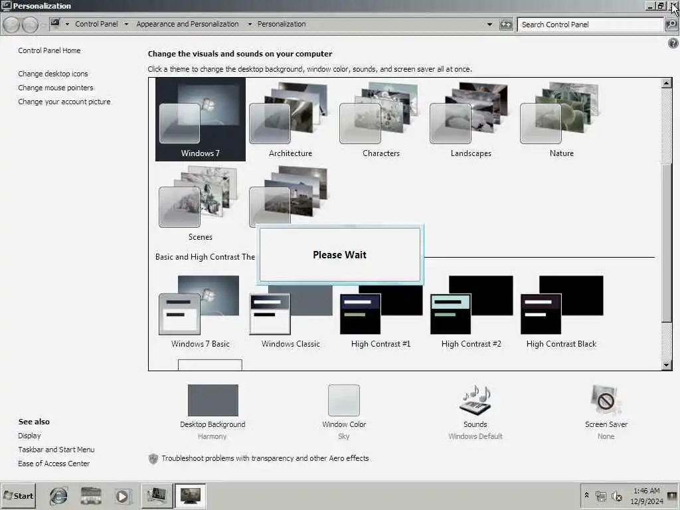This screenshot has height=510, width=680.
Task: Open Change your account picture
Action: (64, 102)
